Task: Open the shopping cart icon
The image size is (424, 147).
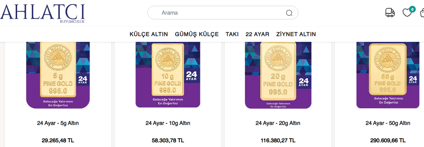Action: pos(422,13)
